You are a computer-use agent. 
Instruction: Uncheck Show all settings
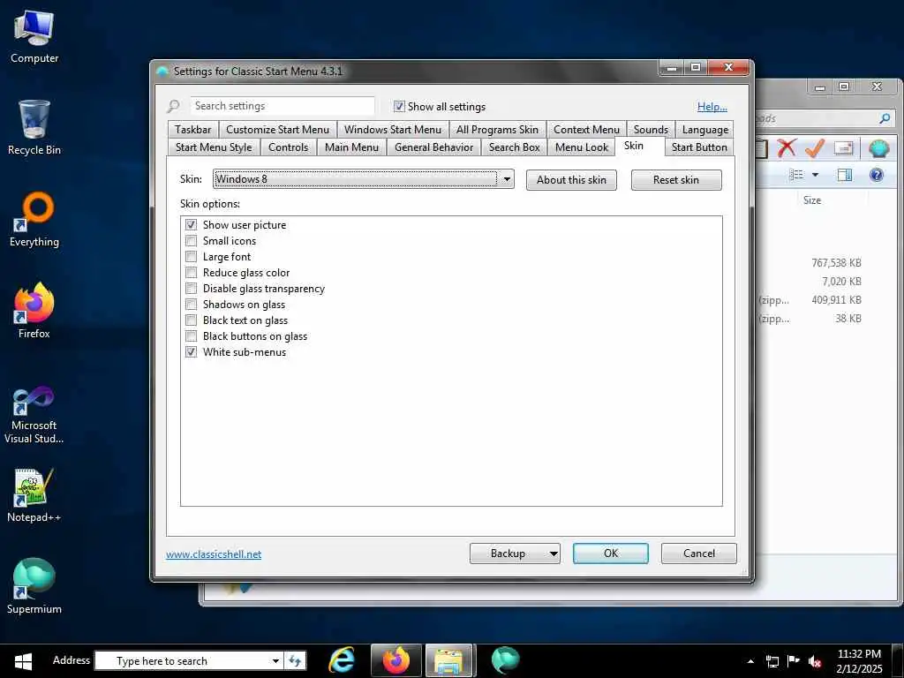[399, 106]
